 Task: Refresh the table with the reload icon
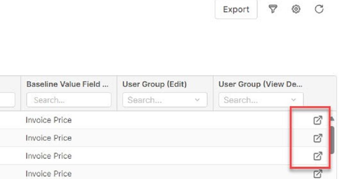pyautogui.click(x=319, y=9)
